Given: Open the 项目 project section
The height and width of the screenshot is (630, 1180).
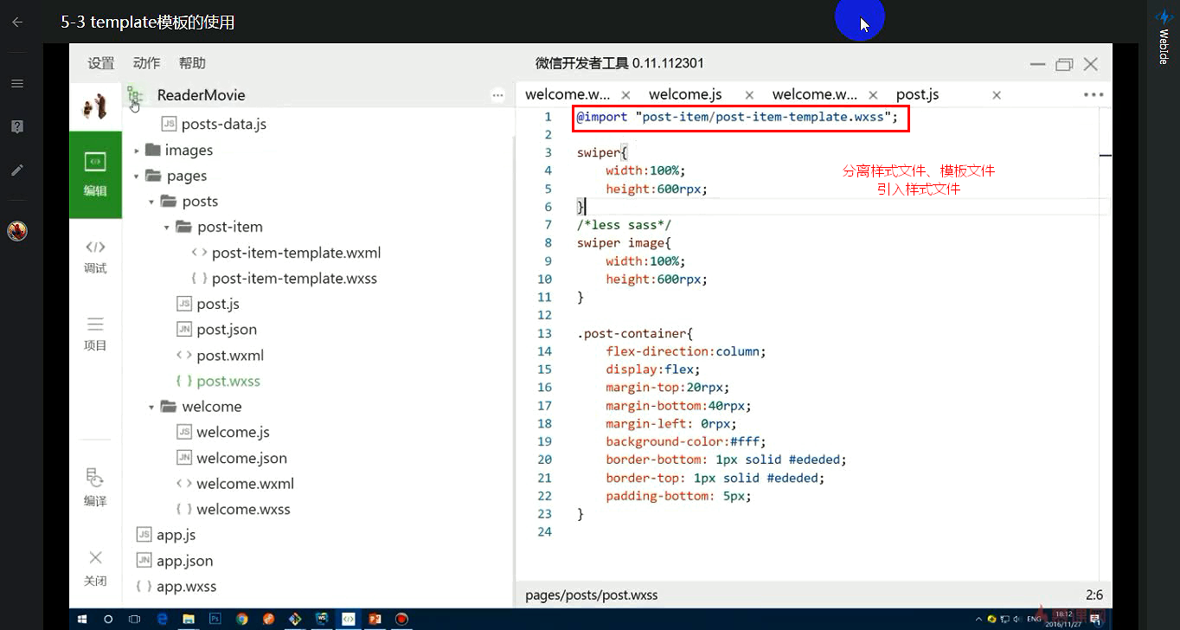Looking at the screenshot, I should coord(95,334).
